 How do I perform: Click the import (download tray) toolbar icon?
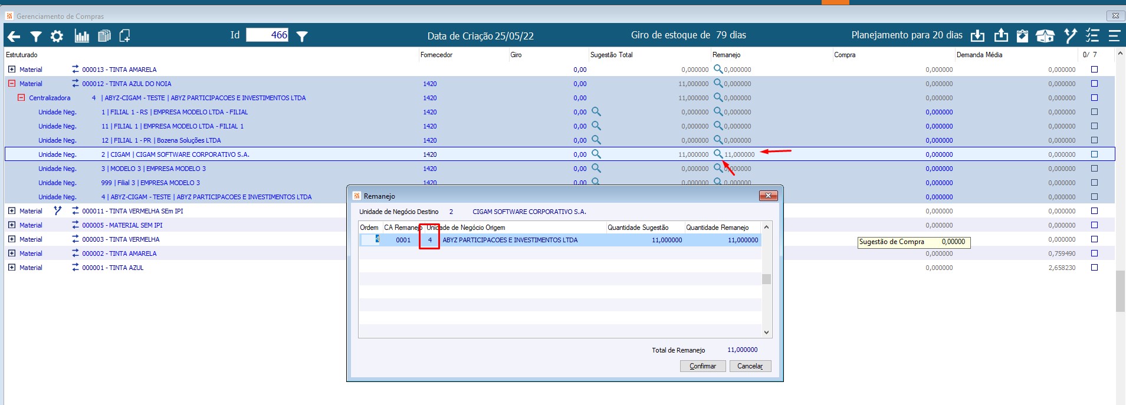coord(977,36)
